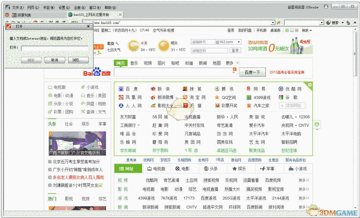Image resolution: width=360 pixels, height=218 pixels.
Task: Click the 百度一下 search button
Action: tap(252, 72)
